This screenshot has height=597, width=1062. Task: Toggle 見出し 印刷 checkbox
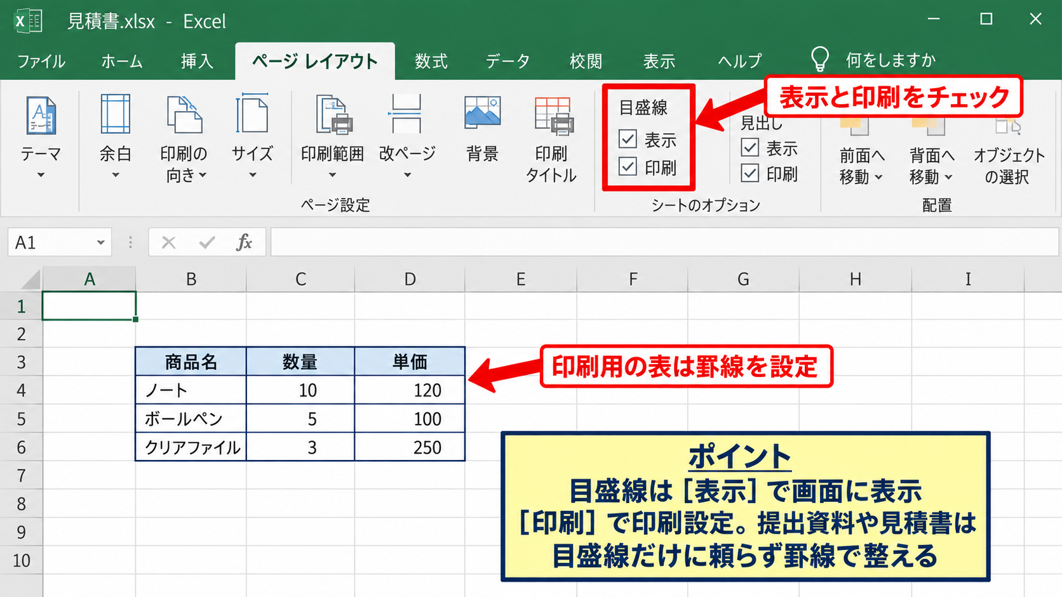tap(750, 173)
